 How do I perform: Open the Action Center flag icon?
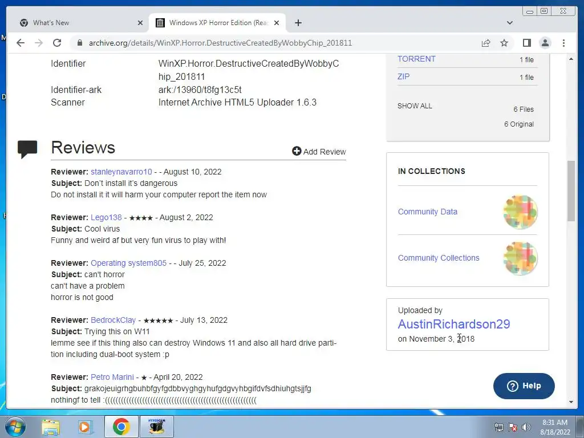click(x=513, y=427)
